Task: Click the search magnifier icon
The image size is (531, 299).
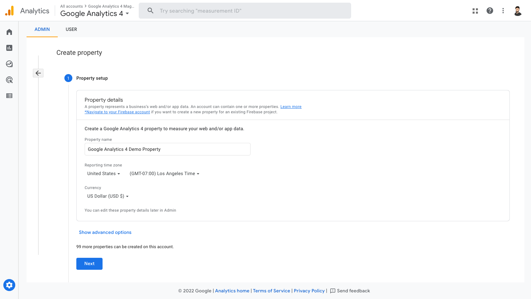Action: click(150, 11)
